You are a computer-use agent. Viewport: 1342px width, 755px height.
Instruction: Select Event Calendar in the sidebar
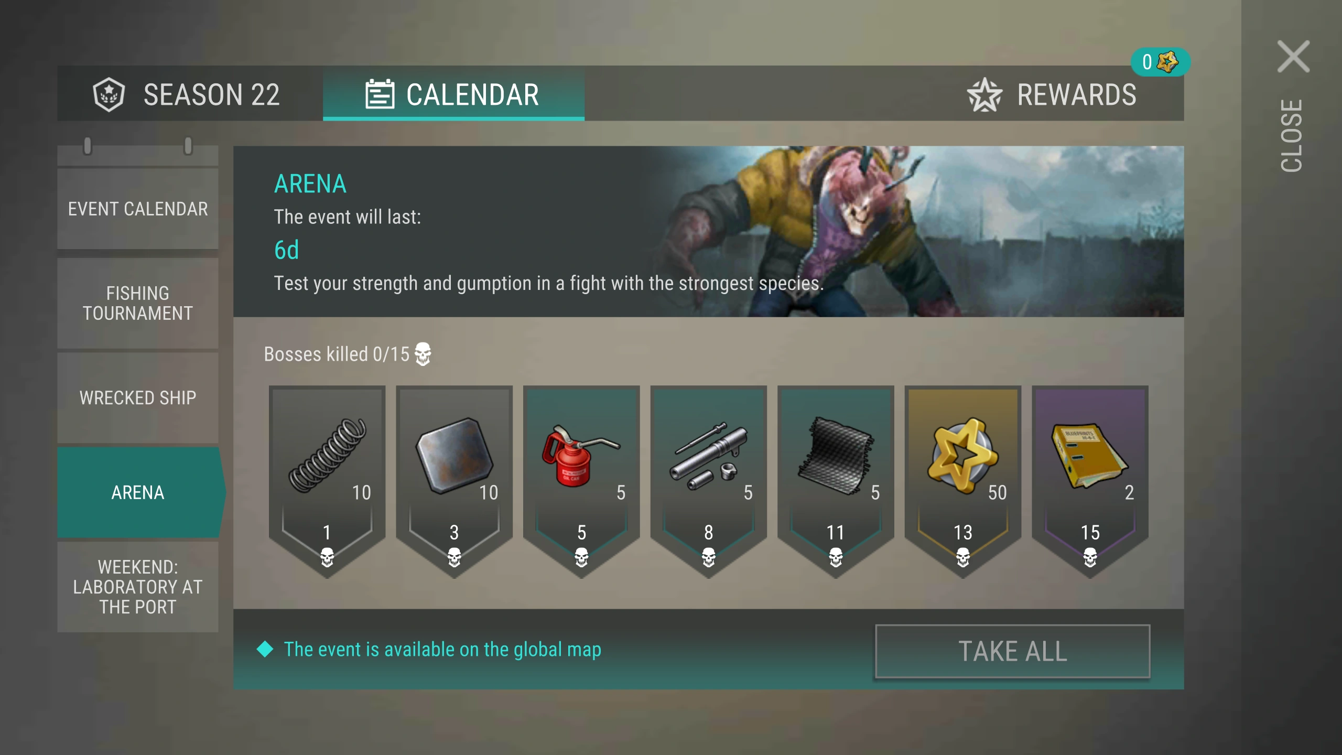(138, 209)
